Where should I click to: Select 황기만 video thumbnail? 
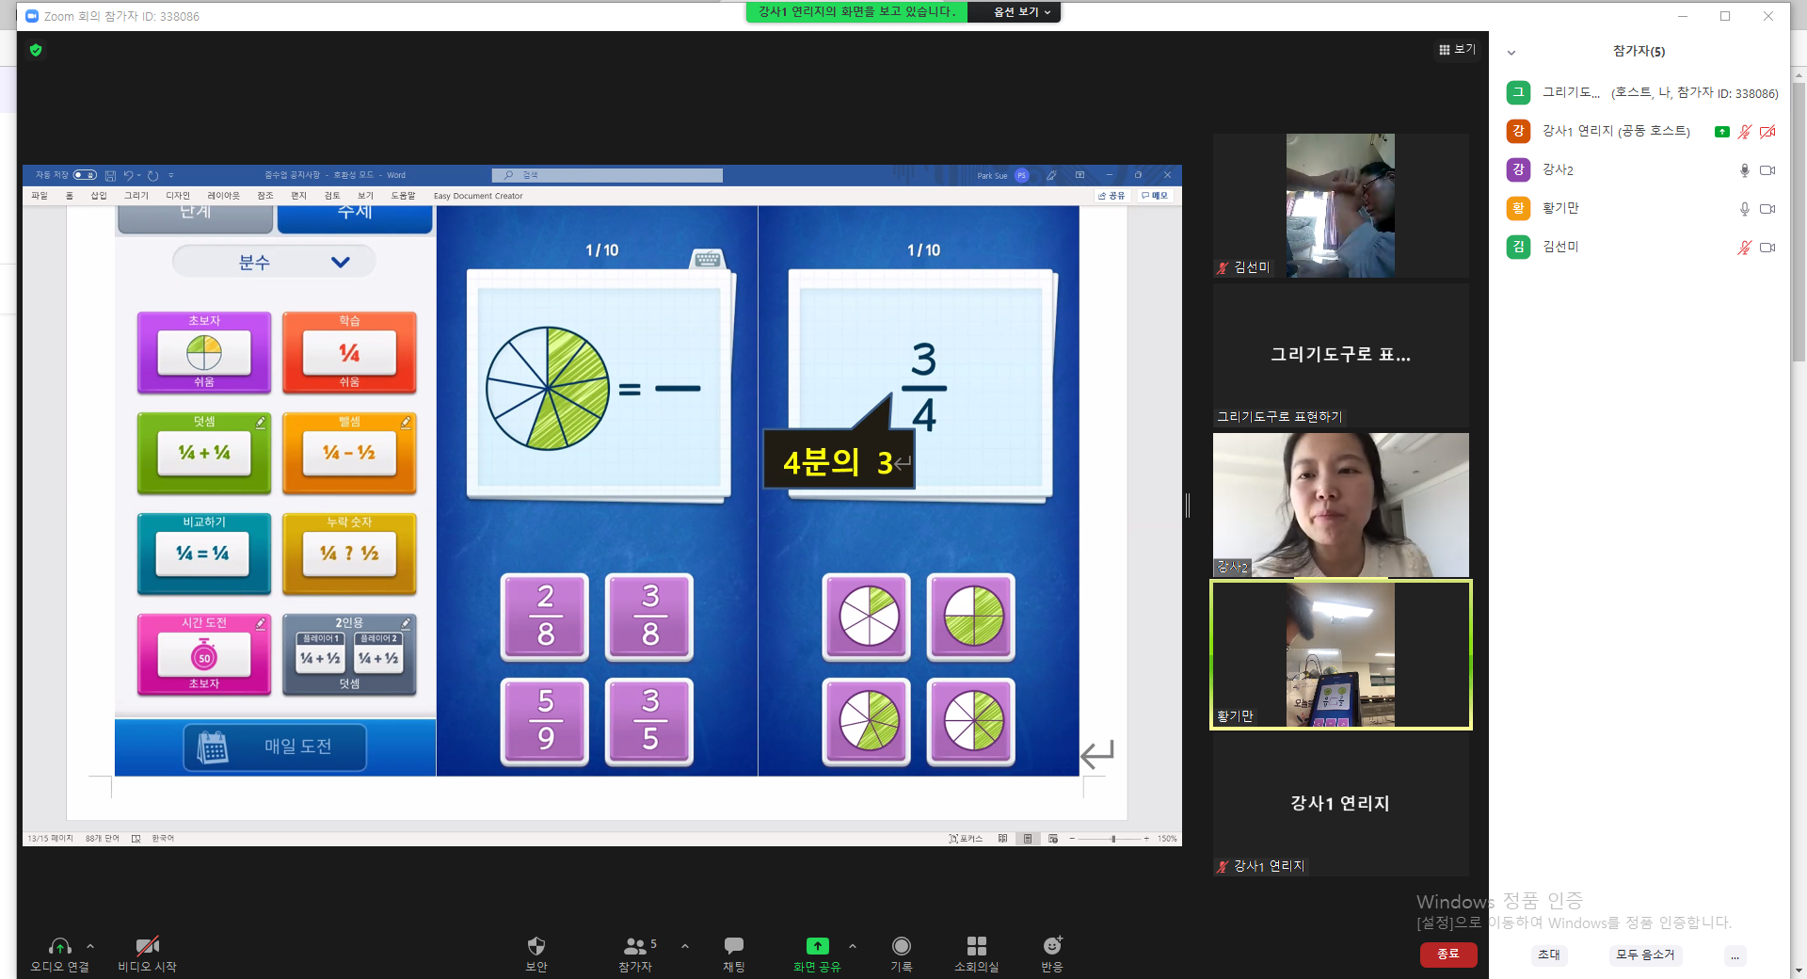point(1340,654)
